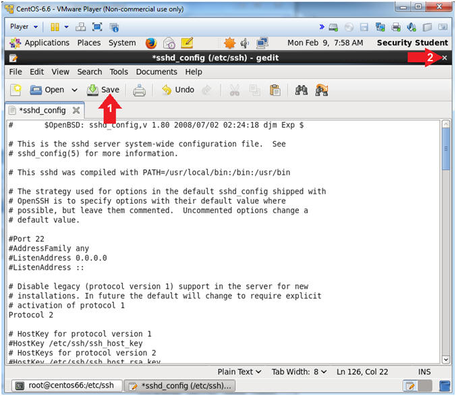Click the "#ListenAddress 0.0.0.0" line
Viewport: 456px width, 396px height.
click(57, 258)
